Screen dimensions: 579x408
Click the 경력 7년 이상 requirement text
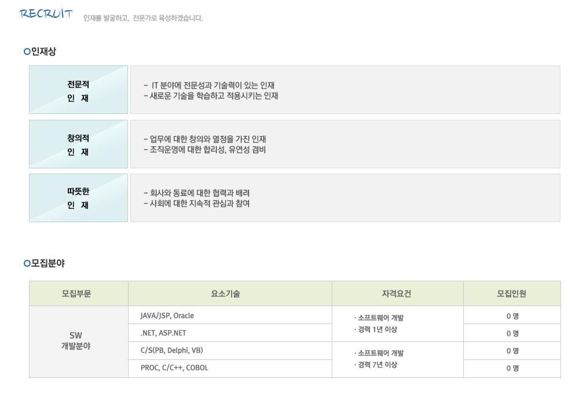[x=376, y=365]
